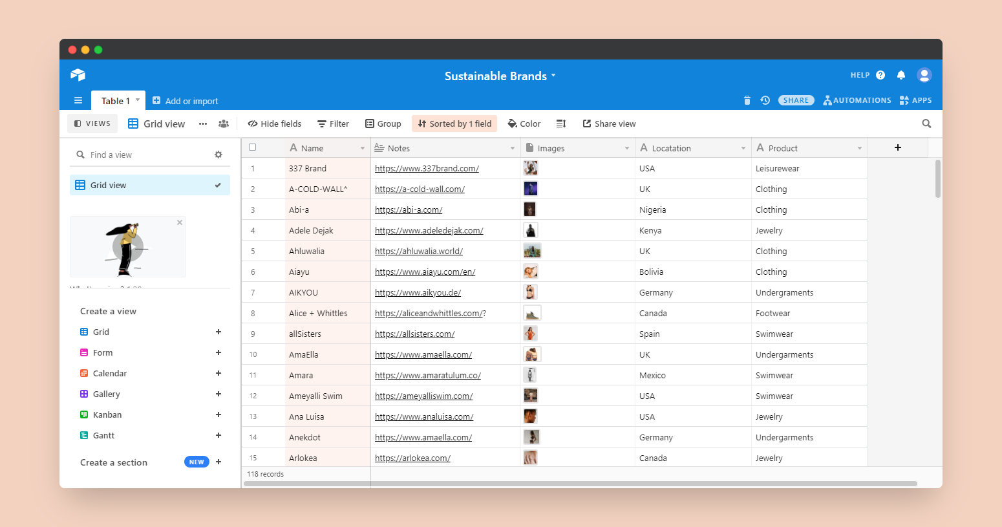
Task: Collapse the Create a view heading
Action: tap(108, 311)
